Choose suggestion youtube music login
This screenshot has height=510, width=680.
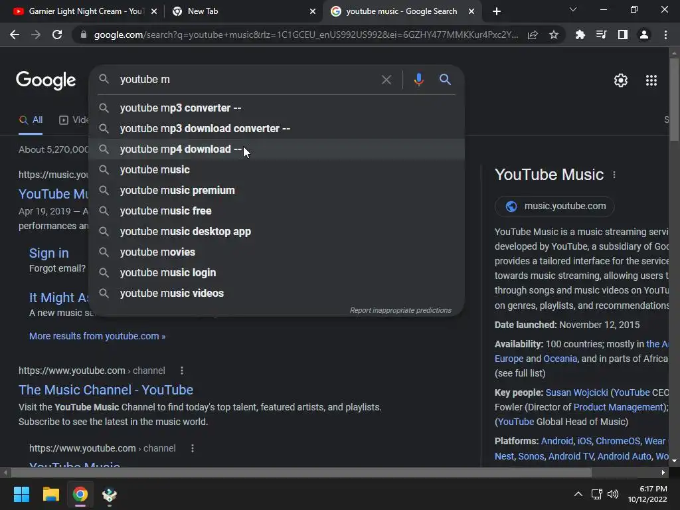tap(277, 273)
